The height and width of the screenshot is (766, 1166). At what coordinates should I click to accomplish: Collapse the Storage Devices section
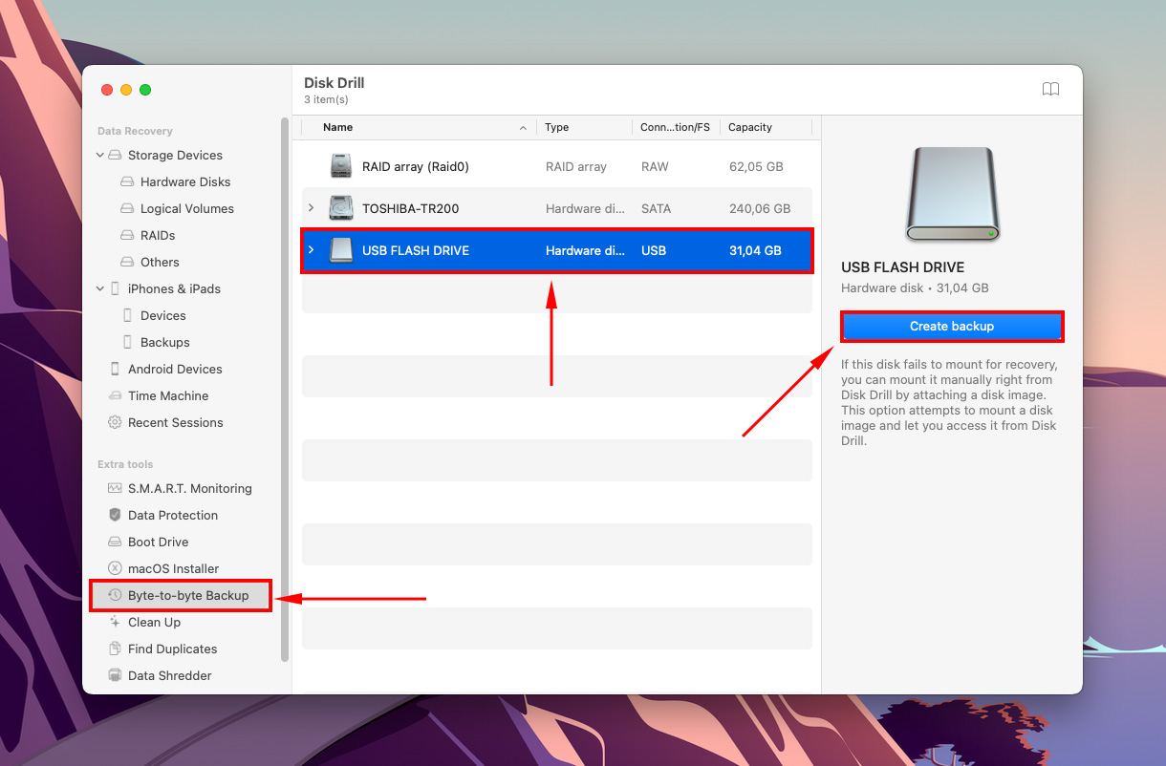point(100,155)
